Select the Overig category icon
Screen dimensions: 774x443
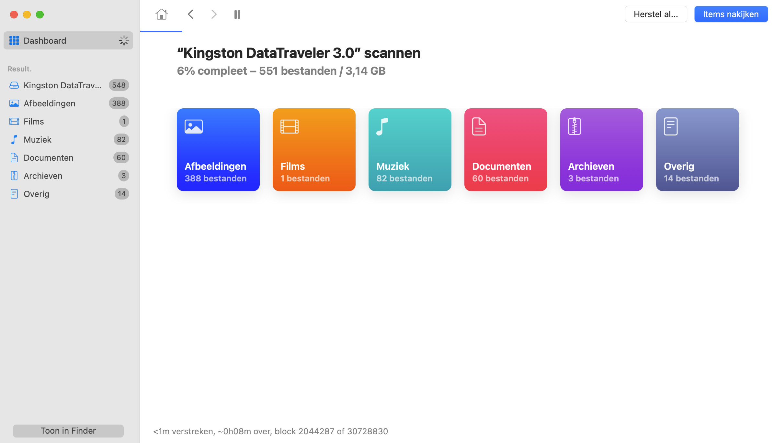click(671, 126)
